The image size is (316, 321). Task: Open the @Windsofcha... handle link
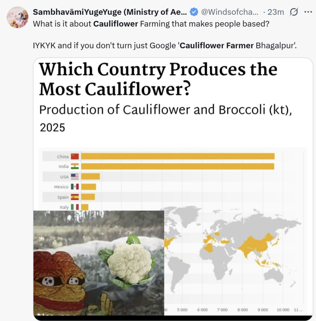[230, 12]
